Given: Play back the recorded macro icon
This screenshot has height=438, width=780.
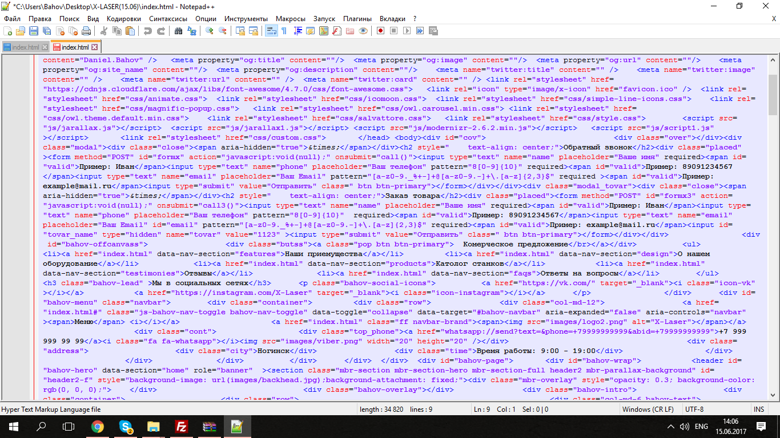Looking at the screenshot, I should tap(407, 31).
